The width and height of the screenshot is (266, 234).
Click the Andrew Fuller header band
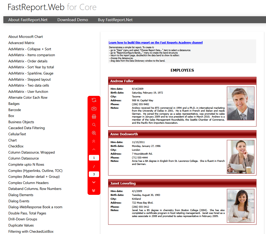182,81
